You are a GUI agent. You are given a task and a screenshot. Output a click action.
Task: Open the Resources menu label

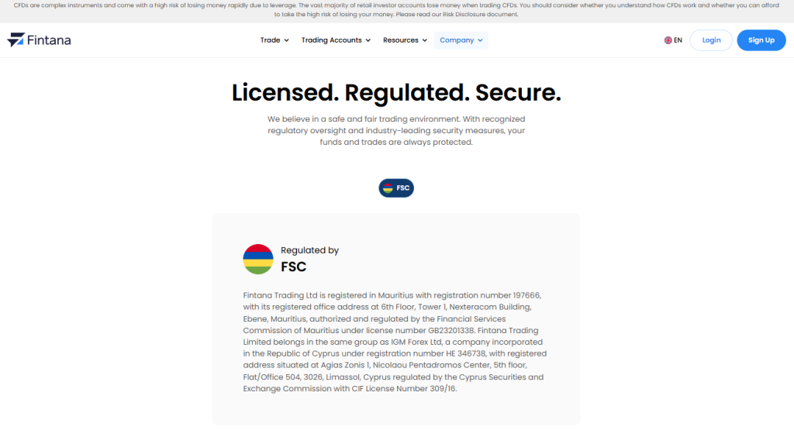[x=400, y=40]
